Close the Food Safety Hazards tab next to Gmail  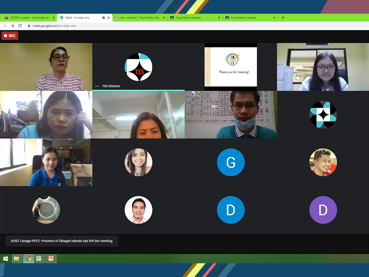pos(219,18)
